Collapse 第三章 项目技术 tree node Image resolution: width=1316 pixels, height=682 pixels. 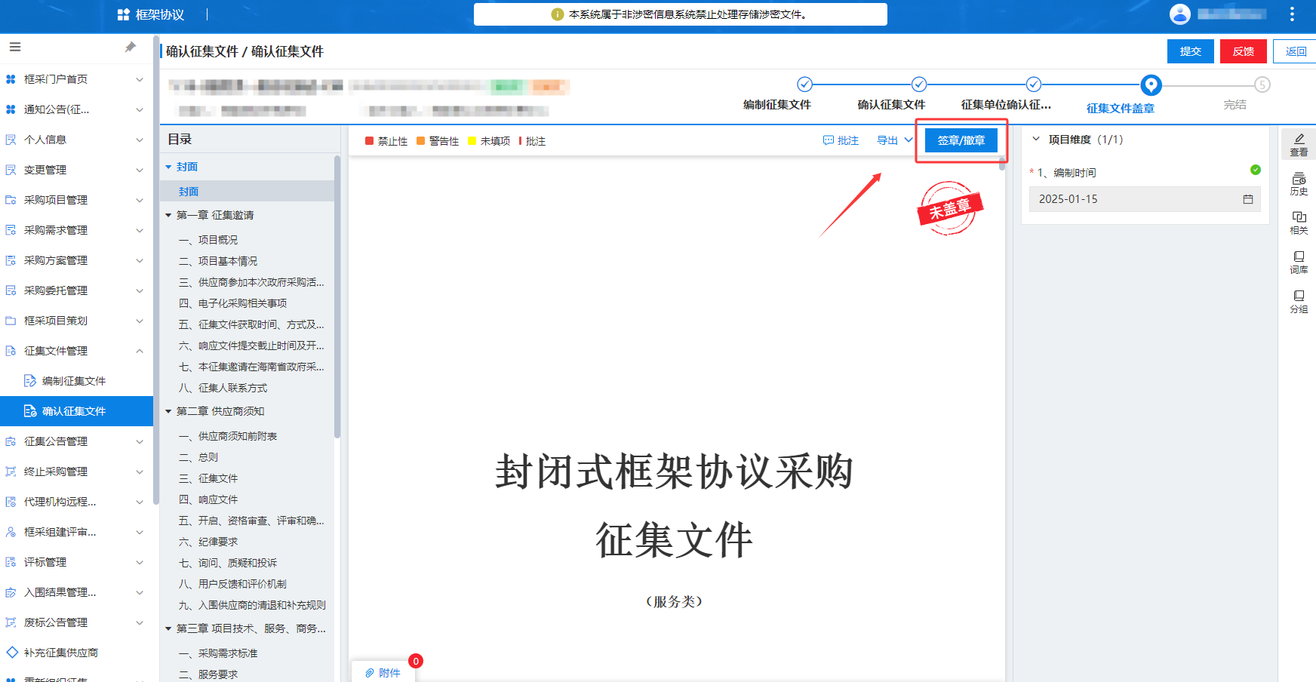tap(168, 628)
